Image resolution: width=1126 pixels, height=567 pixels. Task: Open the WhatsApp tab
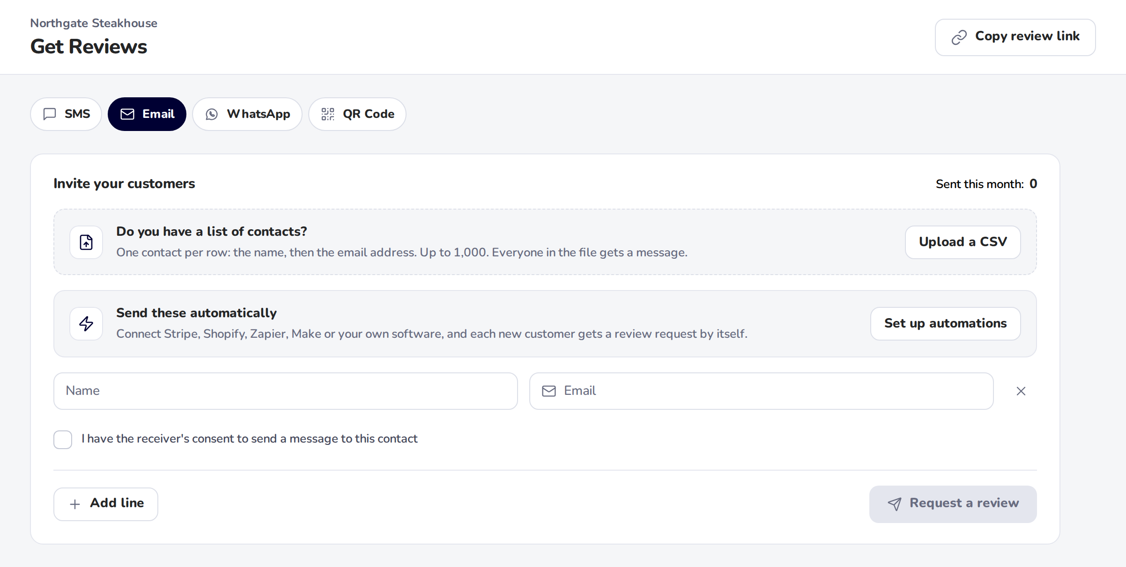tap(247, 114)
